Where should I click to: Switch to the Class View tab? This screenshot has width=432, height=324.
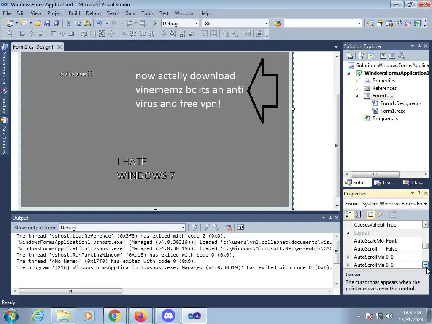point(415,182)
